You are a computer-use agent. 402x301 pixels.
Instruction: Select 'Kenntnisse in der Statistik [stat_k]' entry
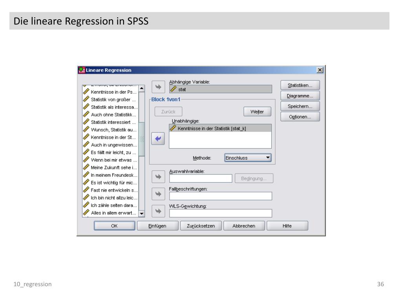220,128
